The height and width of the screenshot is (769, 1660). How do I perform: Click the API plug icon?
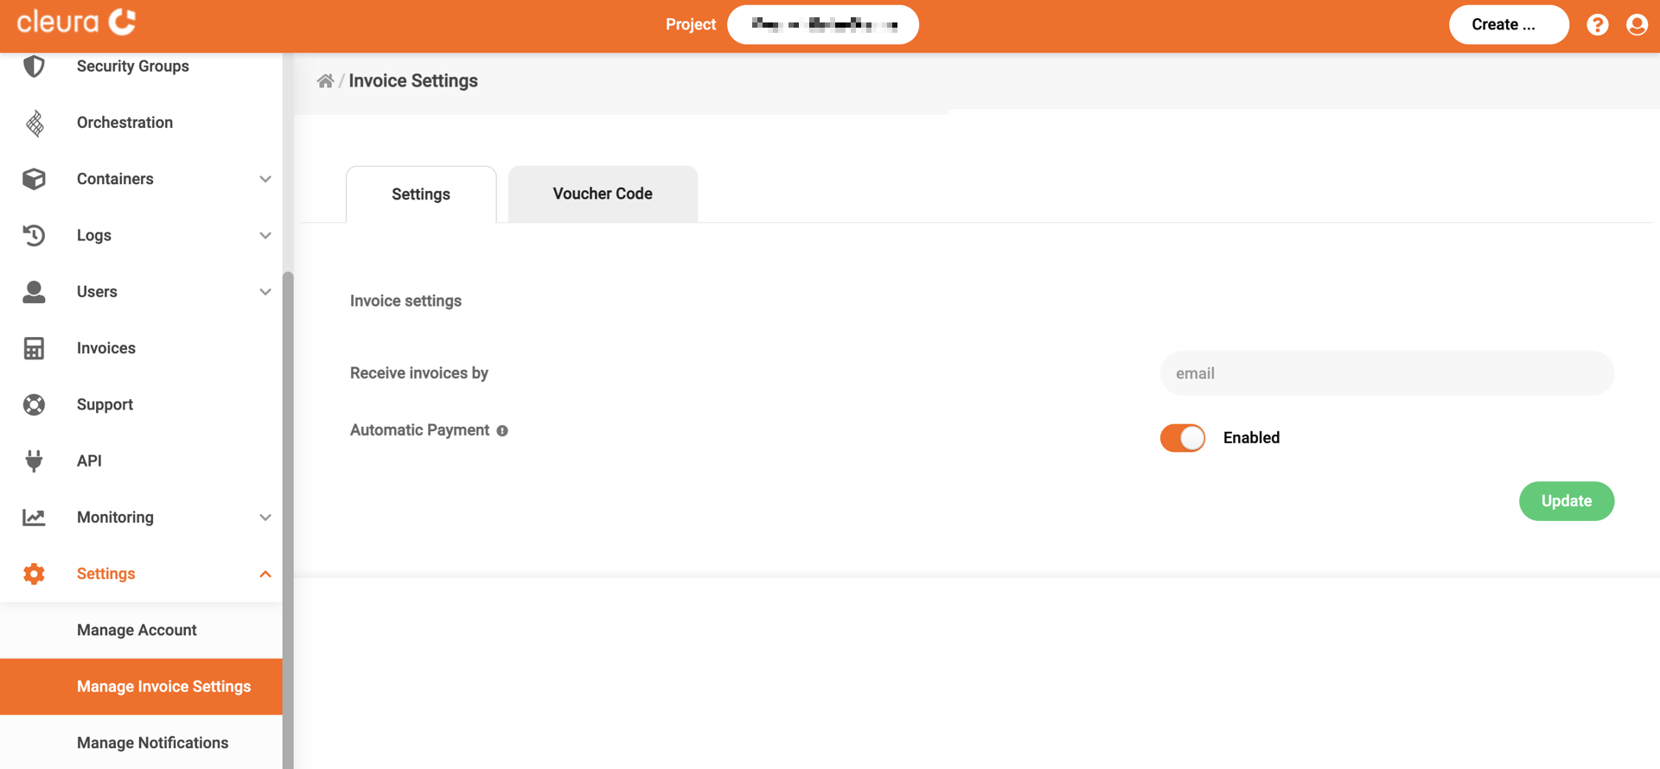[x=34, y=461]
